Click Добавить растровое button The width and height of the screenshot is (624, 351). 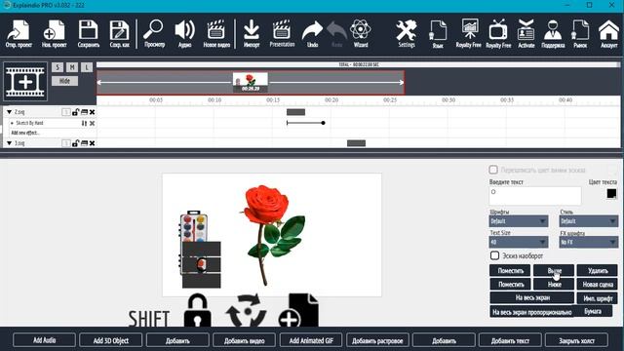(377, 340)
